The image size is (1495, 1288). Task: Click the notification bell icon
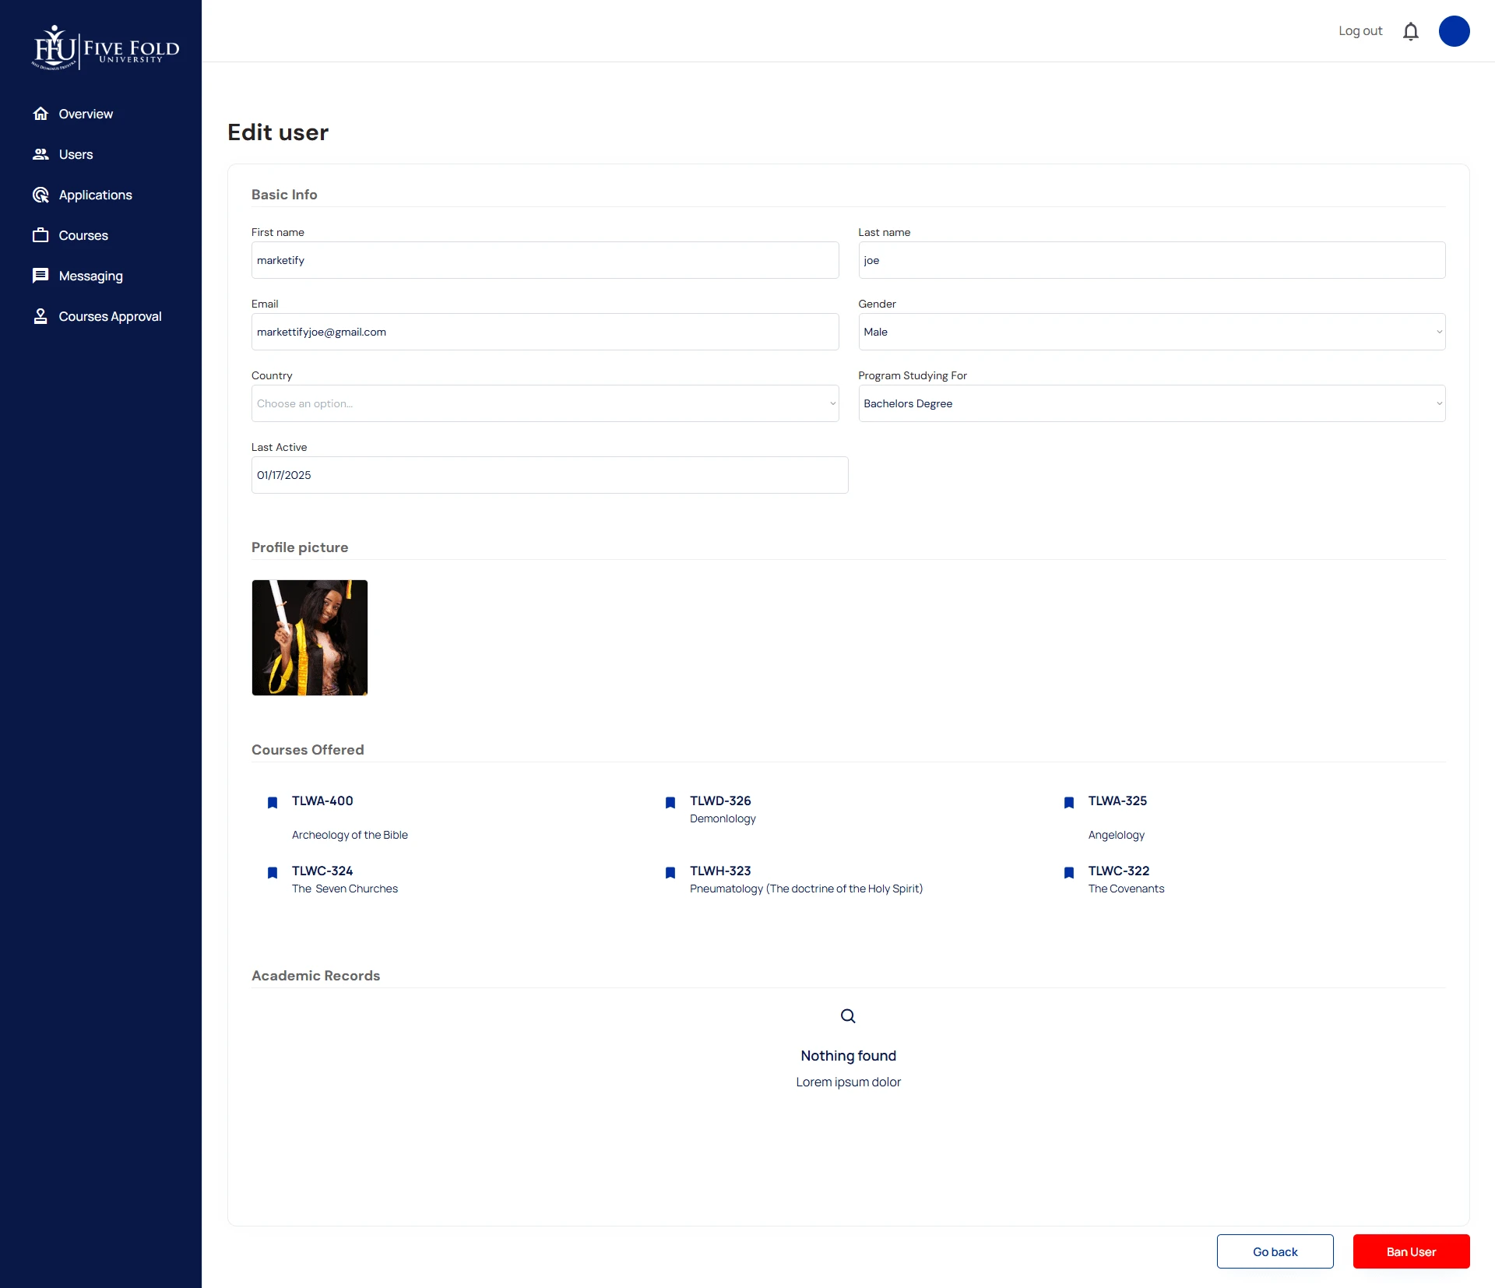click(1410, 31)
